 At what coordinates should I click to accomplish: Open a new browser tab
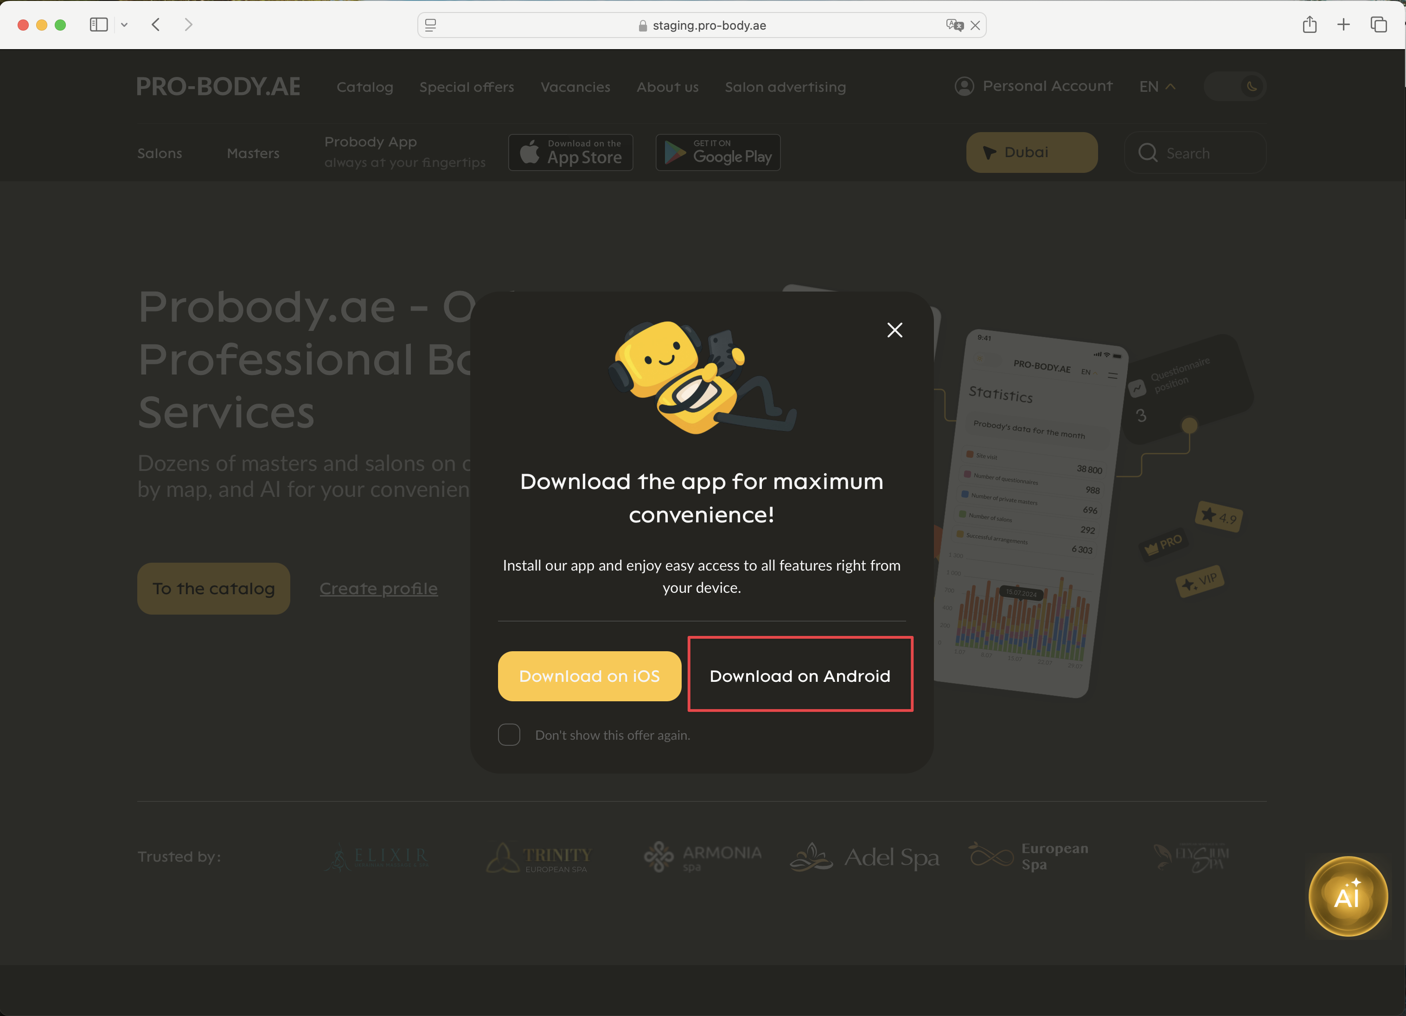pos(1343,25)
